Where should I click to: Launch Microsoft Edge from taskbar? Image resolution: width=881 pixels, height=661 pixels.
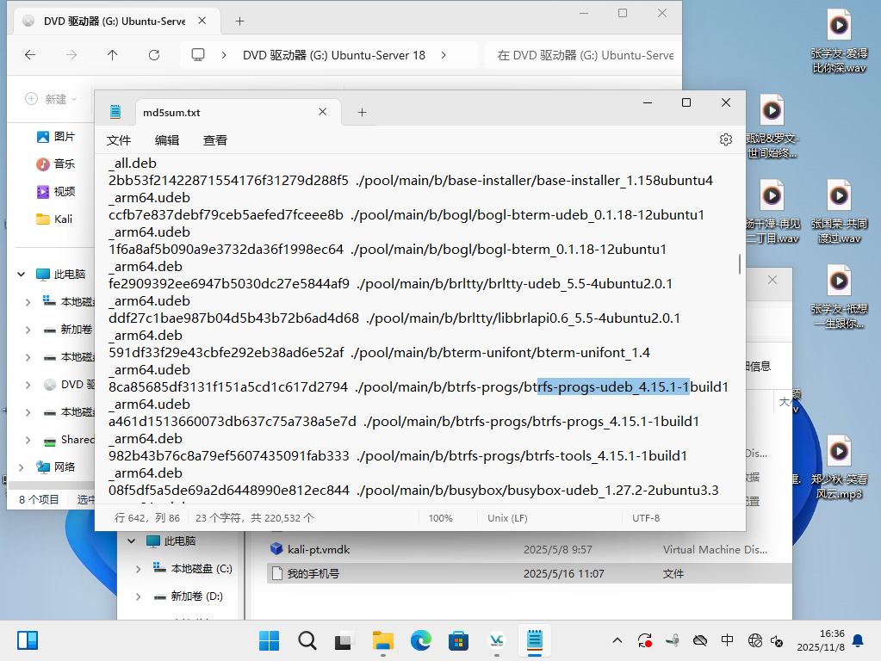point(420,640)
